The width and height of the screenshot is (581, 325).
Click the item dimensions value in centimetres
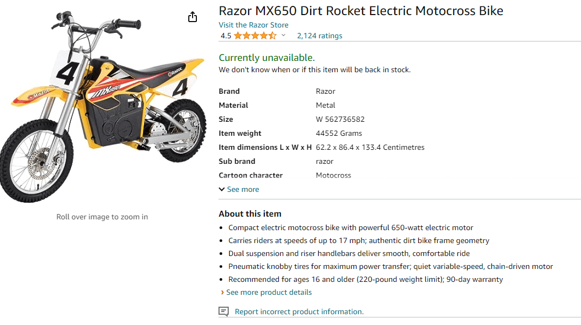(370, 147)
